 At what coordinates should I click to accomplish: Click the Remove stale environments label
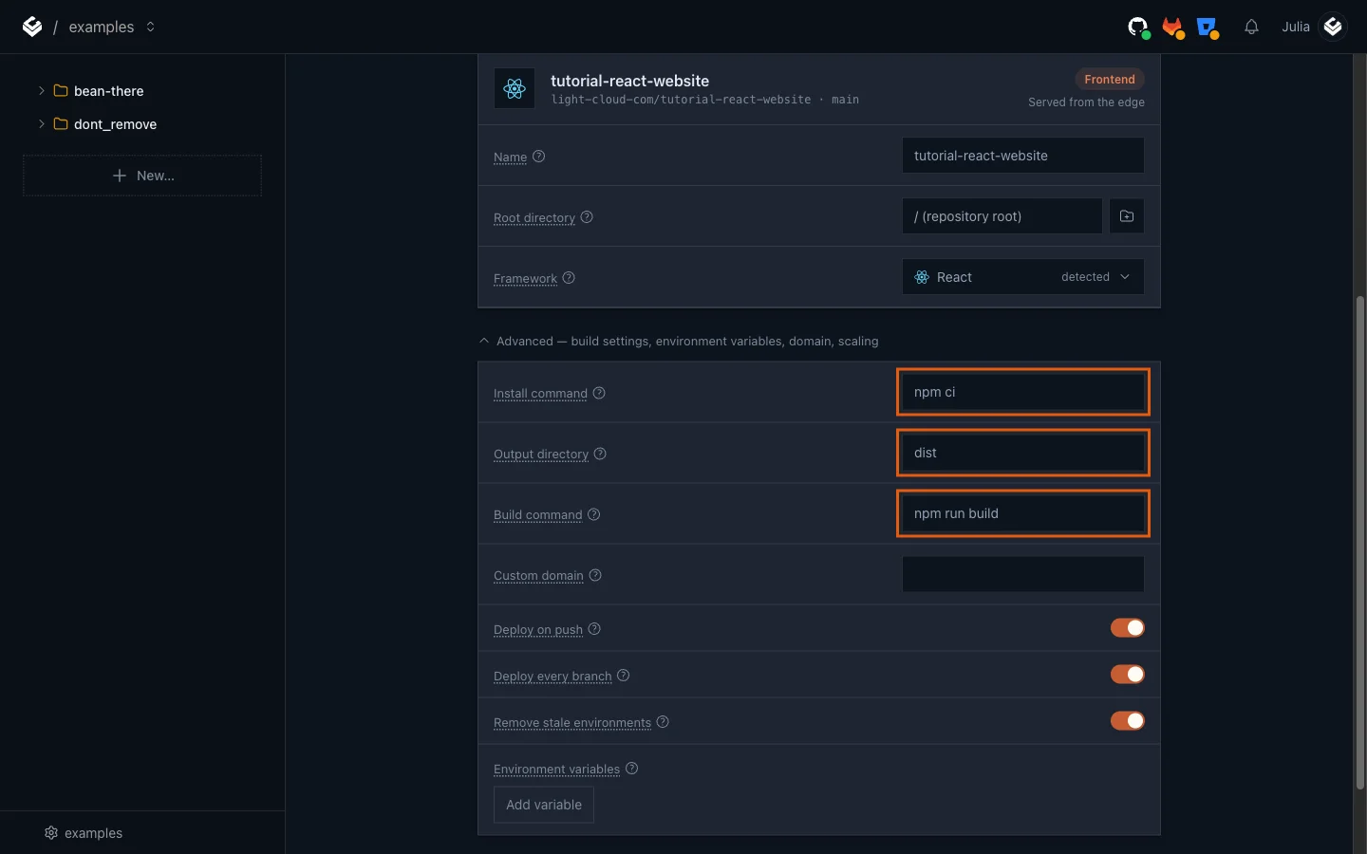(x=572, y=723)
